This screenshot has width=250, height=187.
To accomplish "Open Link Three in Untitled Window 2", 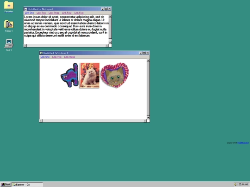I will [69, 57].
